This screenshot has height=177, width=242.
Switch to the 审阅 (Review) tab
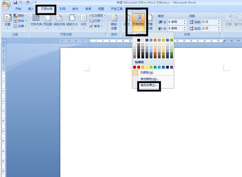pos(88,9)
